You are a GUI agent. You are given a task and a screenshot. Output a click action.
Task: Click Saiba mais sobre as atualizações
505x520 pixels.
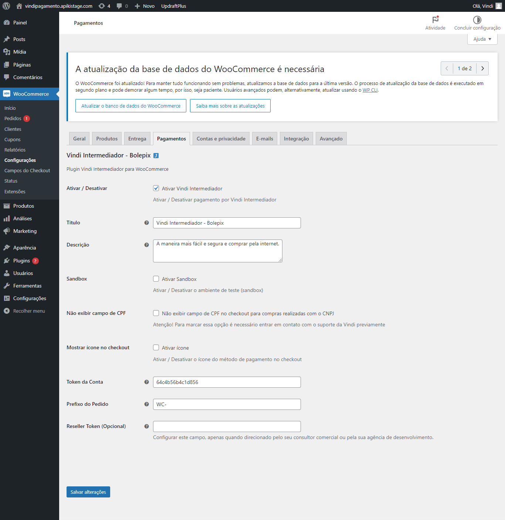(230, 106)
